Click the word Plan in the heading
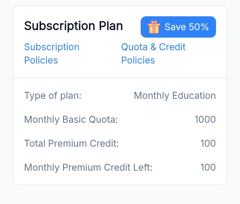Viewport: 240px width, 204px height. 112,26
